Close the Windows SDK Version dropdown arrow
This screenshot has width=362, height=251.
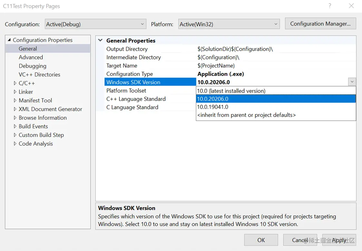coord(352,82)
